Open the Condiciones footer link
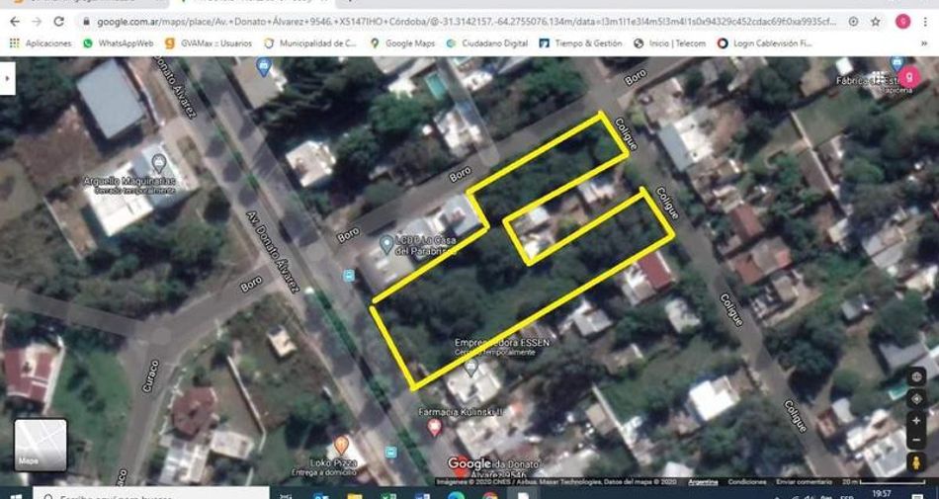 click(x=747, y=481)
